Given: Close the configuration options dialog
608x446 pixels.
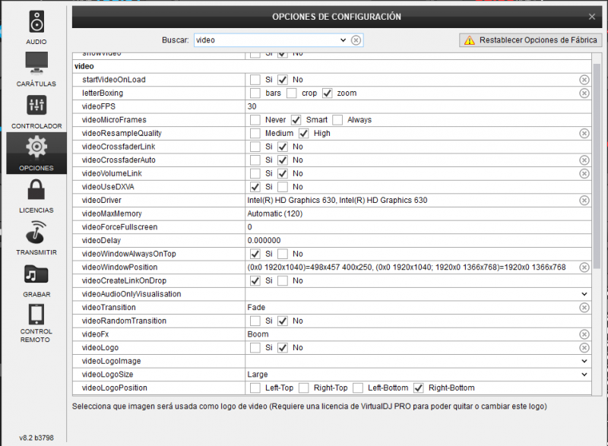Looking at the screenshot, I should 592,17.
